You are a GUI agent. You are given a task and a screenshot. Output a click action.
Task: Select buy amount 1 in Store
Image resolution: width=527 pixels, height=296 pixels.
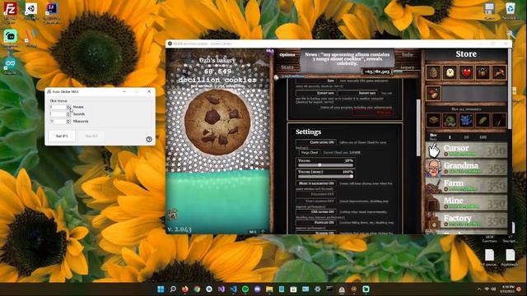tap(450, 137)
